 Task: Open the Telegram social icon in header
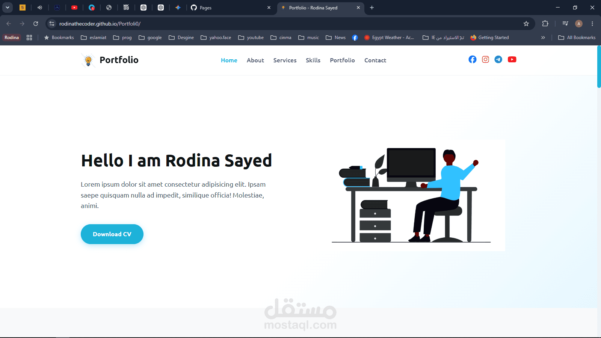498,59
